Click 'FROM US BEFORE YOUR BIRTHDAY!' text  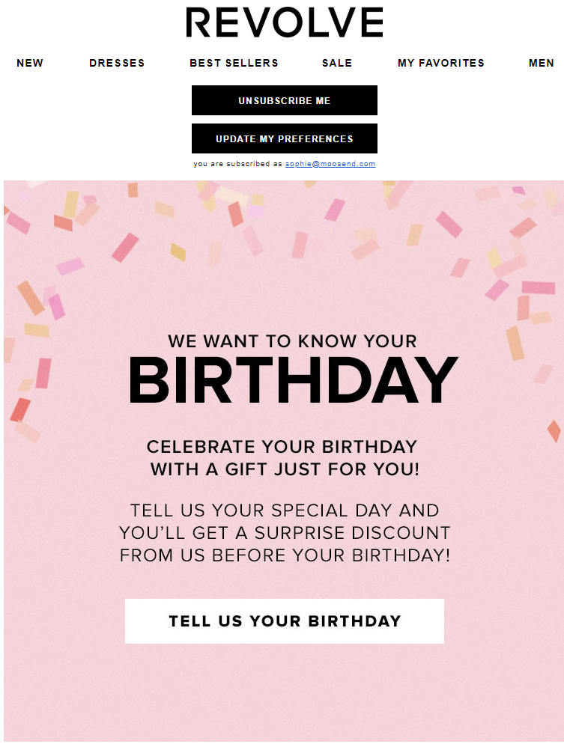pos(285,555)
